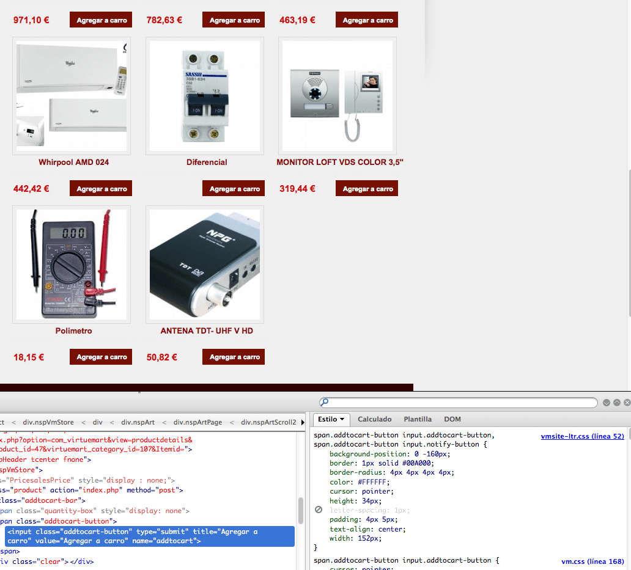Image resolution: width=631 pixels, height=570 pixels.
Task: Add Diferencial to cart
Action: coord(234,188)
